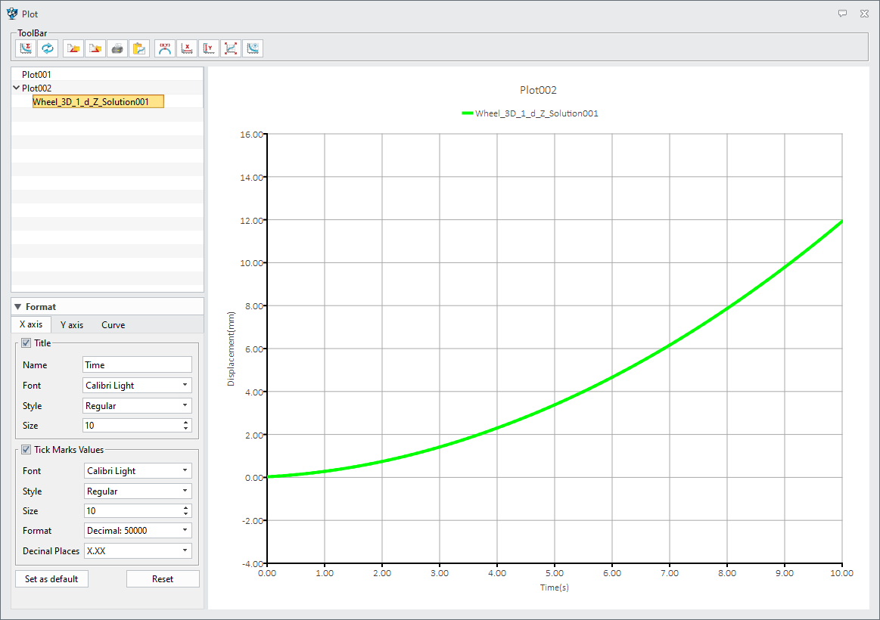Viewport: 880px width, 620px height.
Task: Click the 16.00 tick value on Y axis
Action: 251,135
